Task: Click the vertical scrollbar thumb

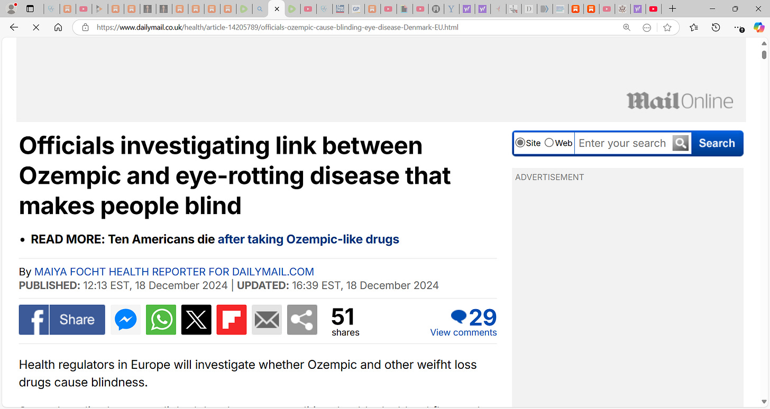Action: [764, 55]
